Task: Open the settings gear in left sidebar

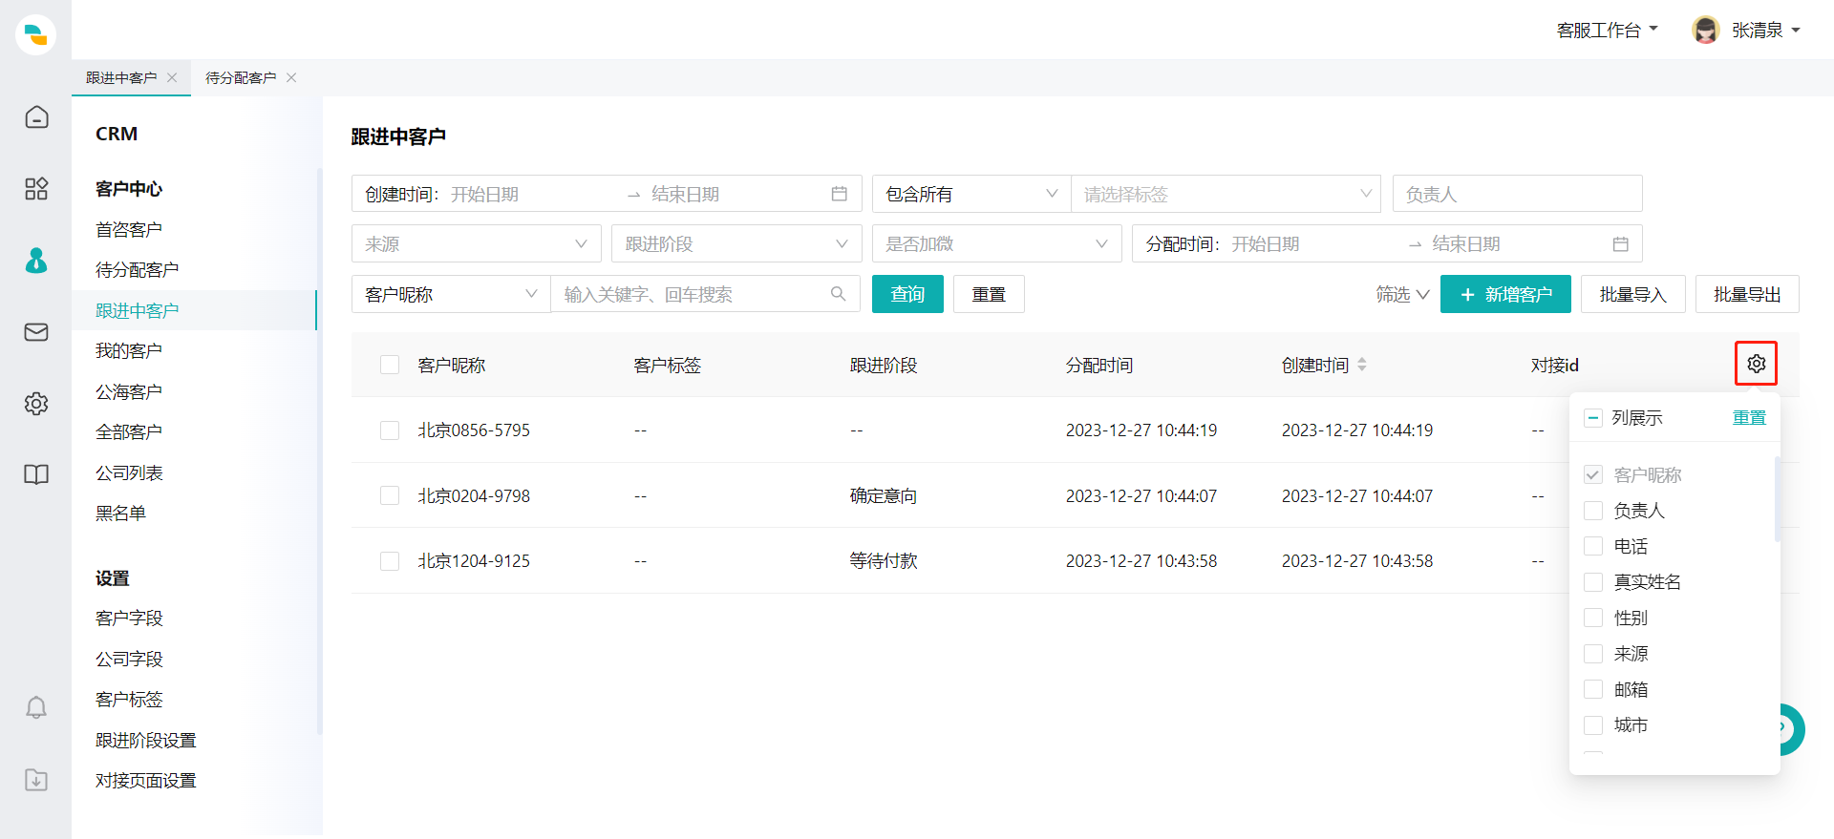Action: coord(36,404)
